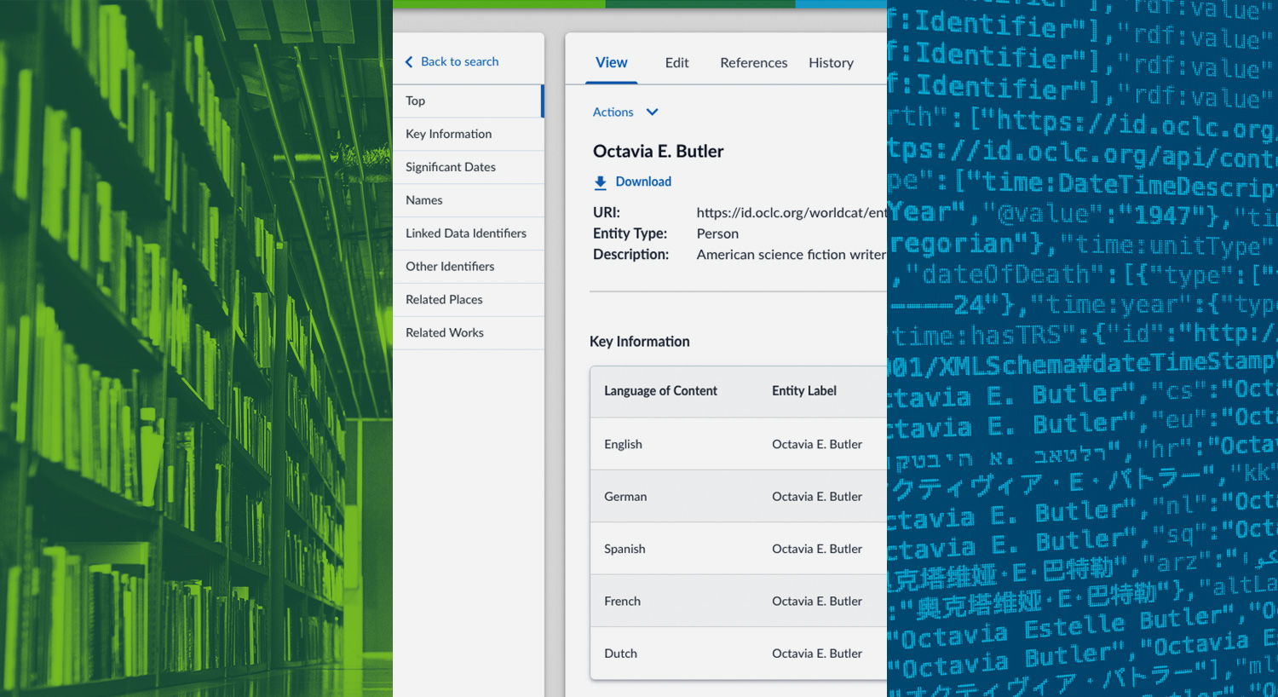Open the Actions menu
Viewport: 1278px width, 697px height.
613,112
